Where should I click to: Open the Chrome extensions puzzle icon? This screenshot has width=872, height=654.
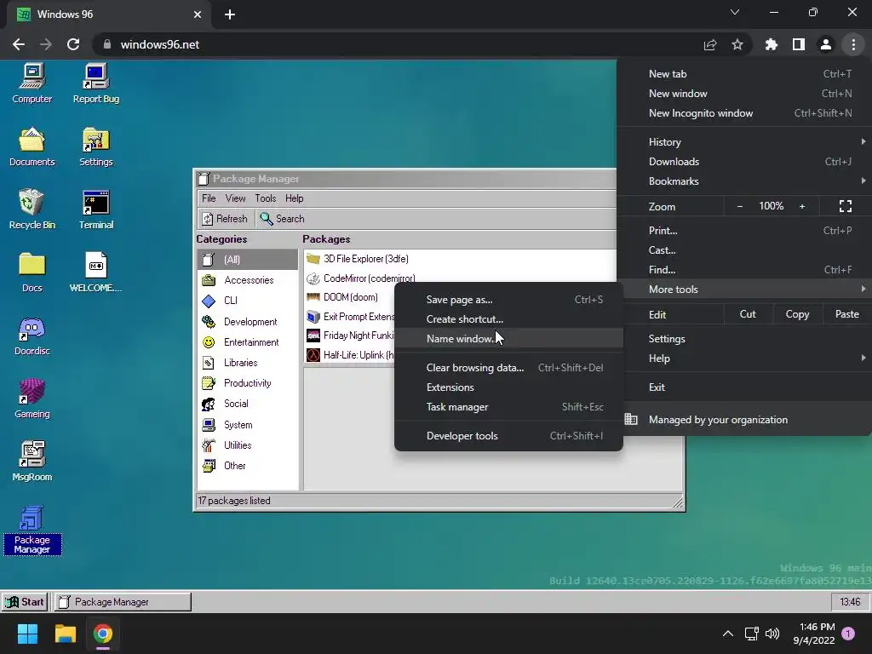pyautogui.click(x=772, y=44)
